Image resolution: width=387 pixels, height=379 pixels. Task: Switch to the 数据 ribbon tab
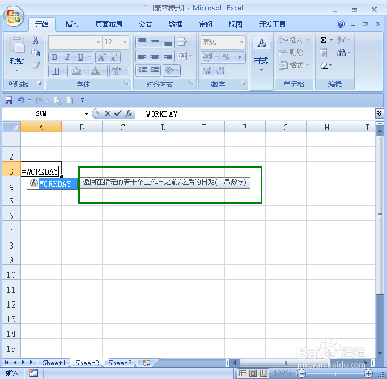coord(176,24)
